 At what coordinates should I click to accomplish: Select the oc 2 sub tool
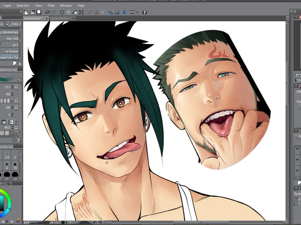click(x=10, y=45)
